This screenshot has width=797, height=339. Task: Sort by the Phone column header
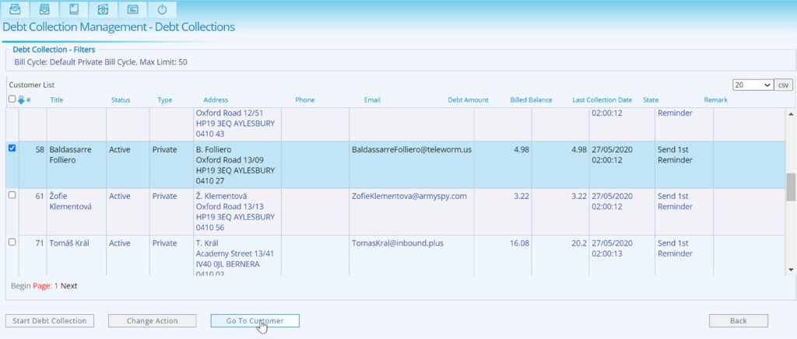(x=305, y=100)
